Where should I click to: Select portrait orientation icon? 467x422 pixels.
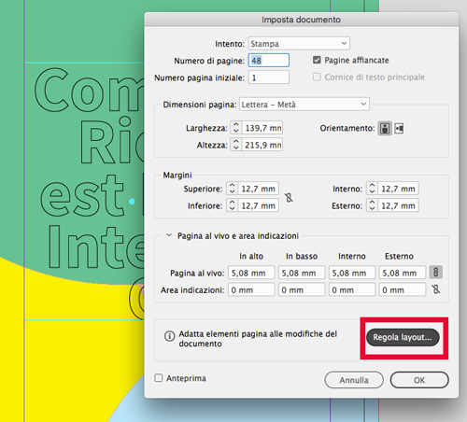[x=385, y=128]
